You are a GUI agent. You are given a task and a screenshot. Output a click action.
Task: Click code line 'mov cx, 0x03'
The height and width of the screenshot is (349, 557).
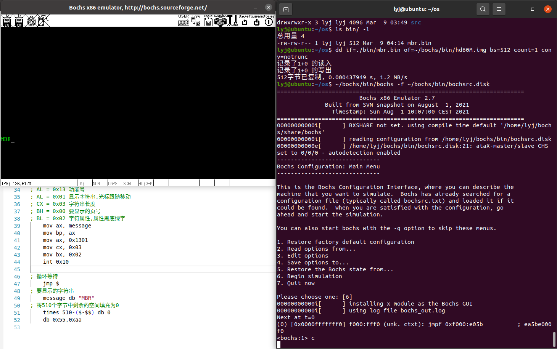click(x=62, y=247)
